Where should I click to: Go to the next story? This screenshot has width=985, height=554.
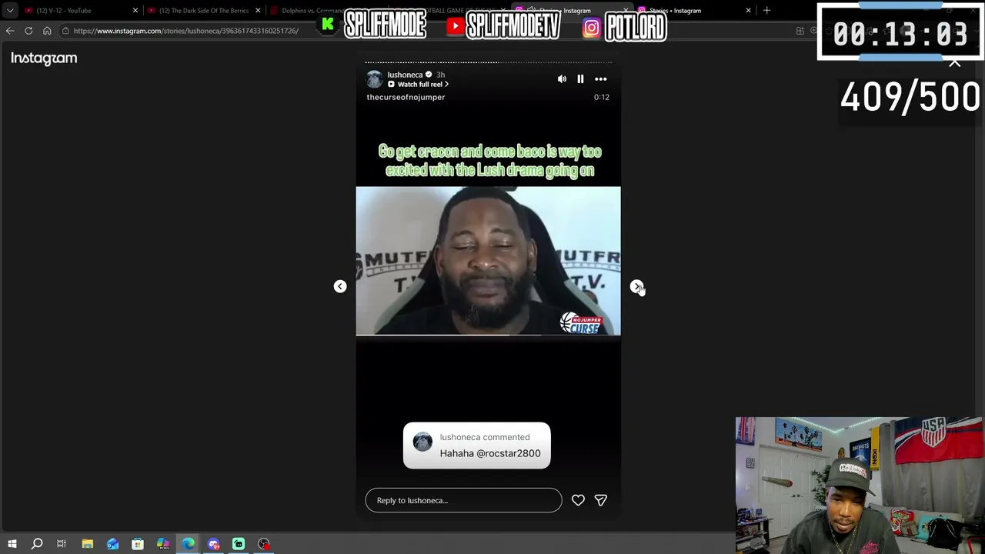pyautogui.click(x=636, y=286)
